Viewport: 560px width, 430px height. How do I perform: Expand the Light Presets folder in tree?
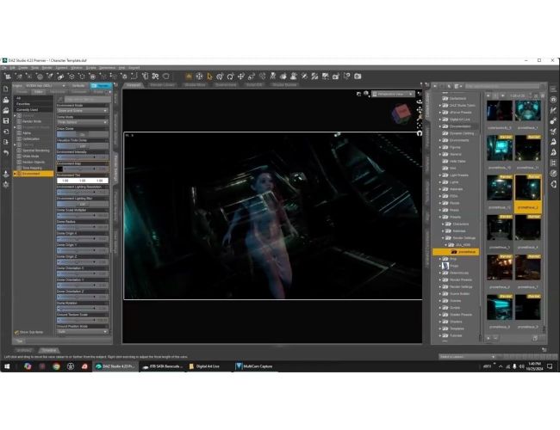click(440, 175)
